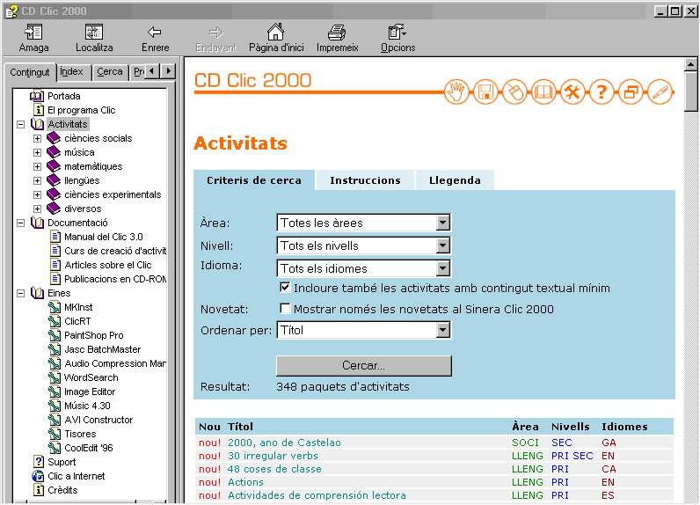Screen dimensions: 700x505
Task: Open '30 irregular verbs' activity link
Action: tap(273, 456)
